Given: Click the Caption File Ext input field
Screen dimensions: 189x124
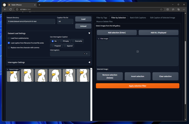Looking at the screenshot, I should tap(65, 21).
